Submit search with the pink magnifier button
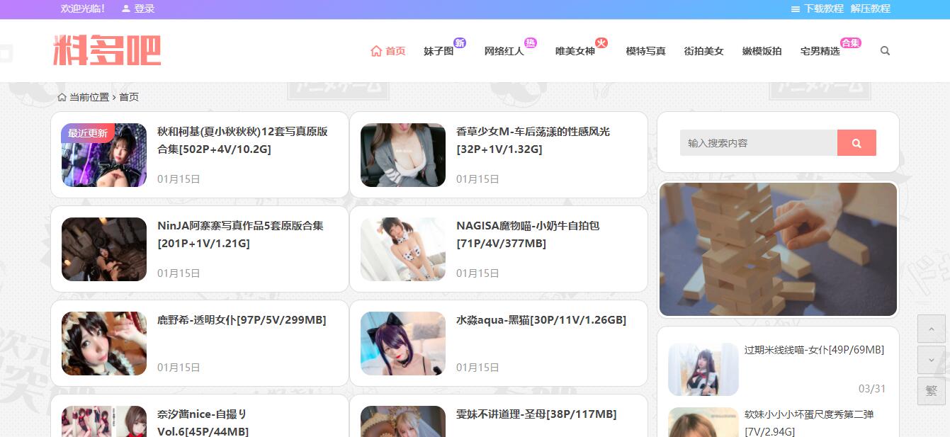This screenshot has height=437, width=950. [856, 143]
